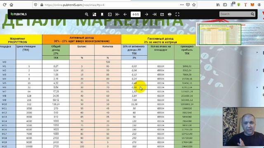264x148 pixels.
Task: Save page with the Pocket icon
Action: pyautogui.click(x=188, y=5)
